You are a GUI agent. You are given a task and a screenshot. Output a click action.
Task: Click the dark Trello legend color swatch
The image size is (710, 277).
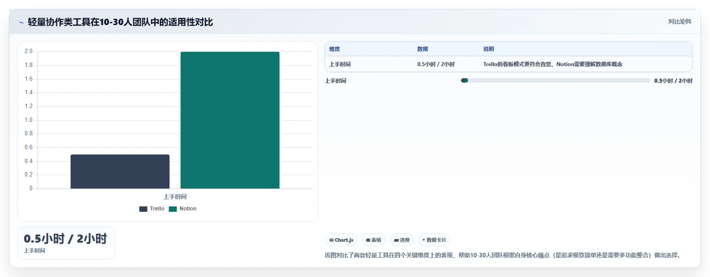[143, 209]
